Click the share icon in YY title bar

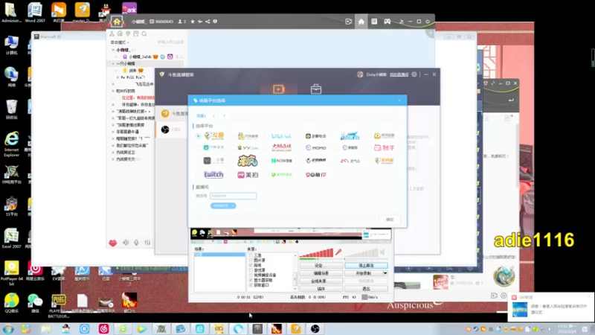coord(208,22)
